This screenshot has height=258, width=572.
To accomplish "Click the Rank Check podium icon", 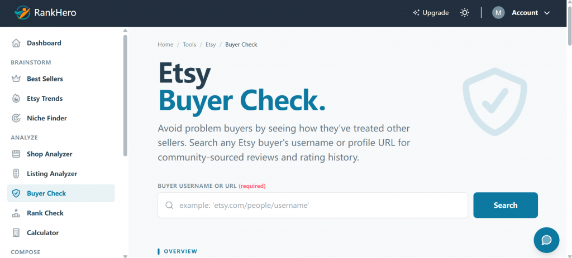I will tap(16, 213).
